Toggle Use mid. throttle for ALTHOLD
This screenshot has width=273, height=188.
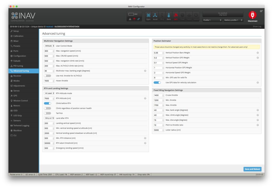coord(47,76)
